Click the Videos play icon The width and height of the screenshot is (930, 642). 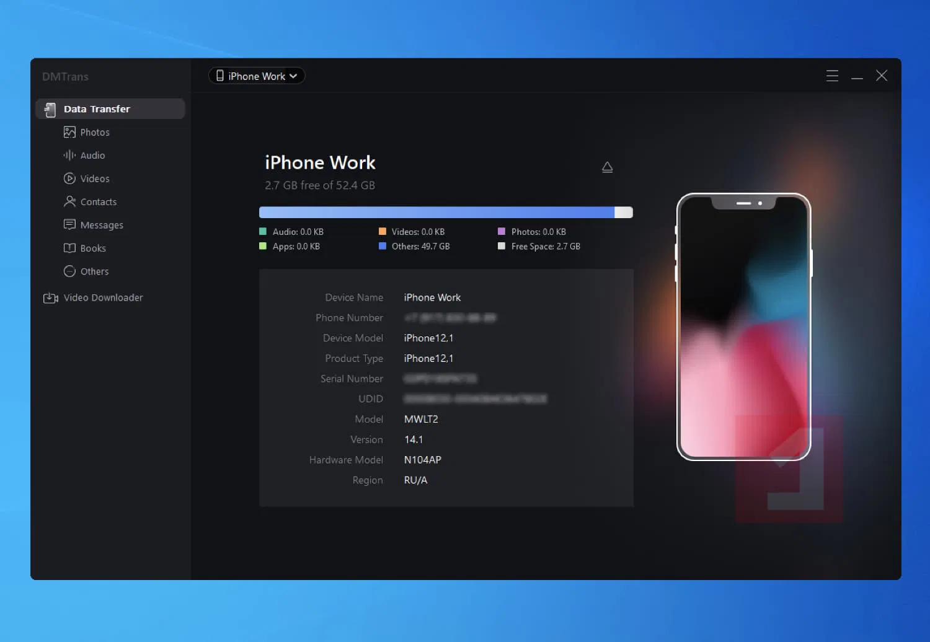click(x=69, y=178)
